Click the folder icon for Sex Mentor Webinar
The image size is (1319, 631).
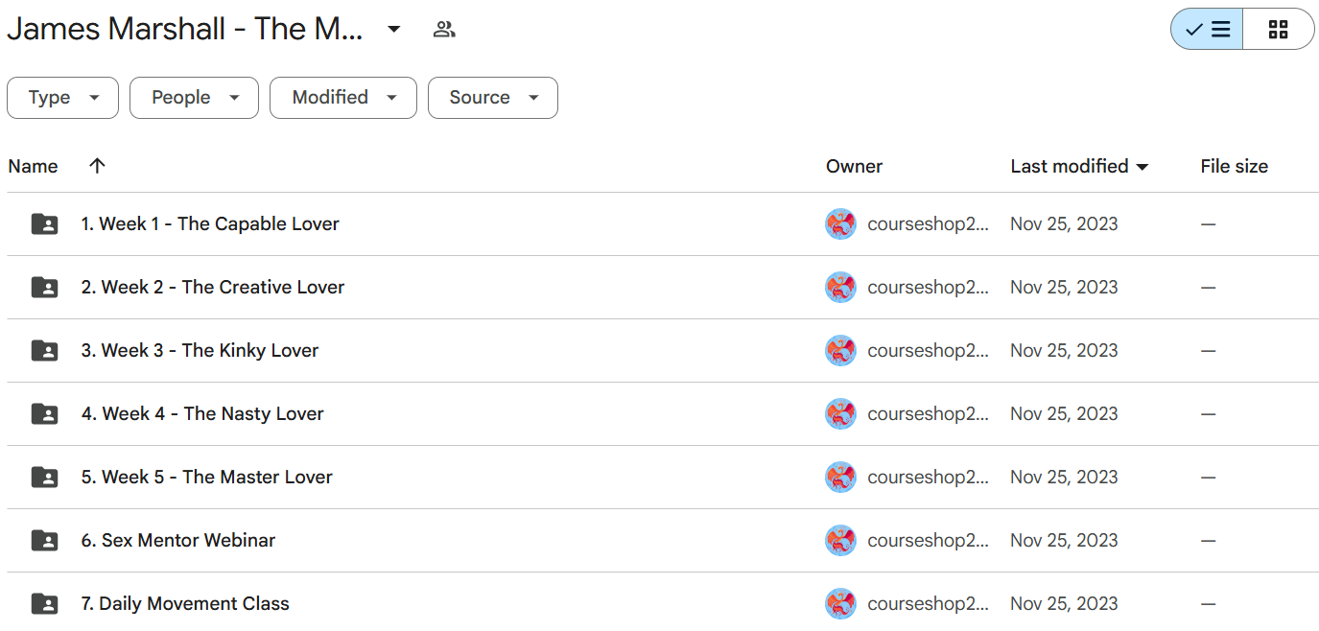[x=44, y=541]
